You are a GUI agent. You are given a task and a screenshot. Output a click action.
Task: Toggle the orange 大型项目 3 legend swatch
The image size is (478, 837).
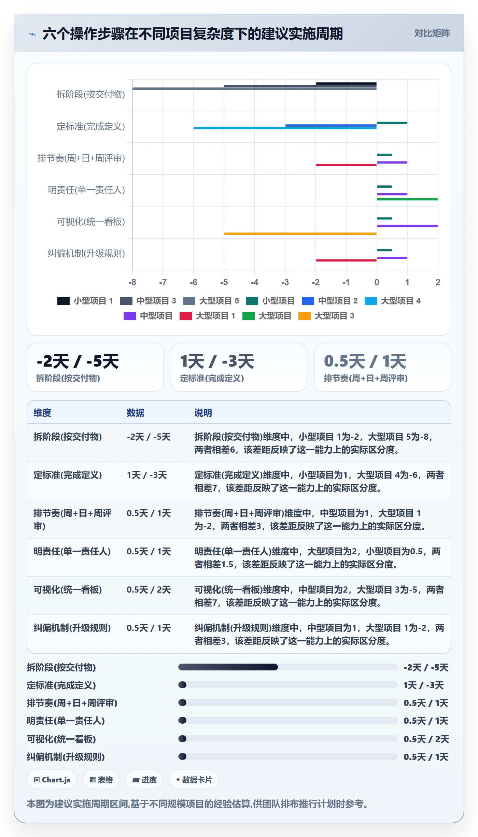click(x=305, y=316)
